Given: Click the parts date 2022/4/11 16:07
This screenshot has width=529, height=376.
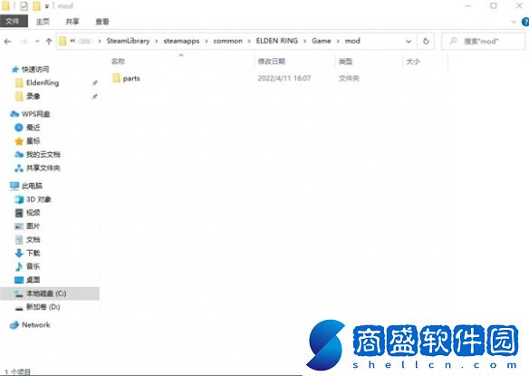Looking at the screenshot, I should tap(284, 78).
